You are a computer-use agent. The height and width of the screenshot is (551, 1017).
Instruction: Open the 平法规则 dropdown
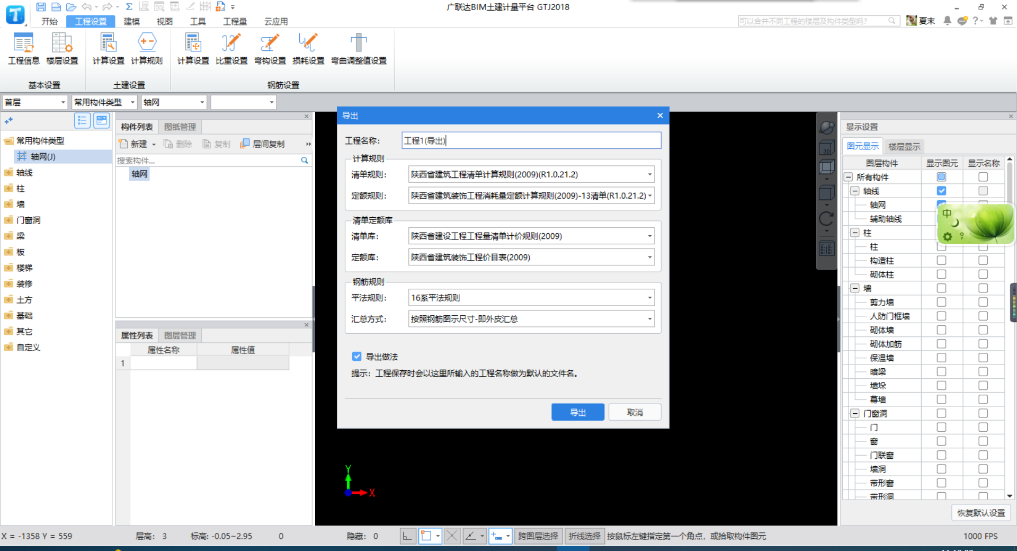click(x=650, y=297)
